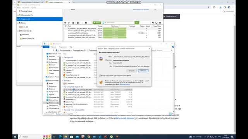Select 'Обновить до Pro' in the uTorrent sidebar
Viewport: 248px width, 139px height.
click(27, 15)
